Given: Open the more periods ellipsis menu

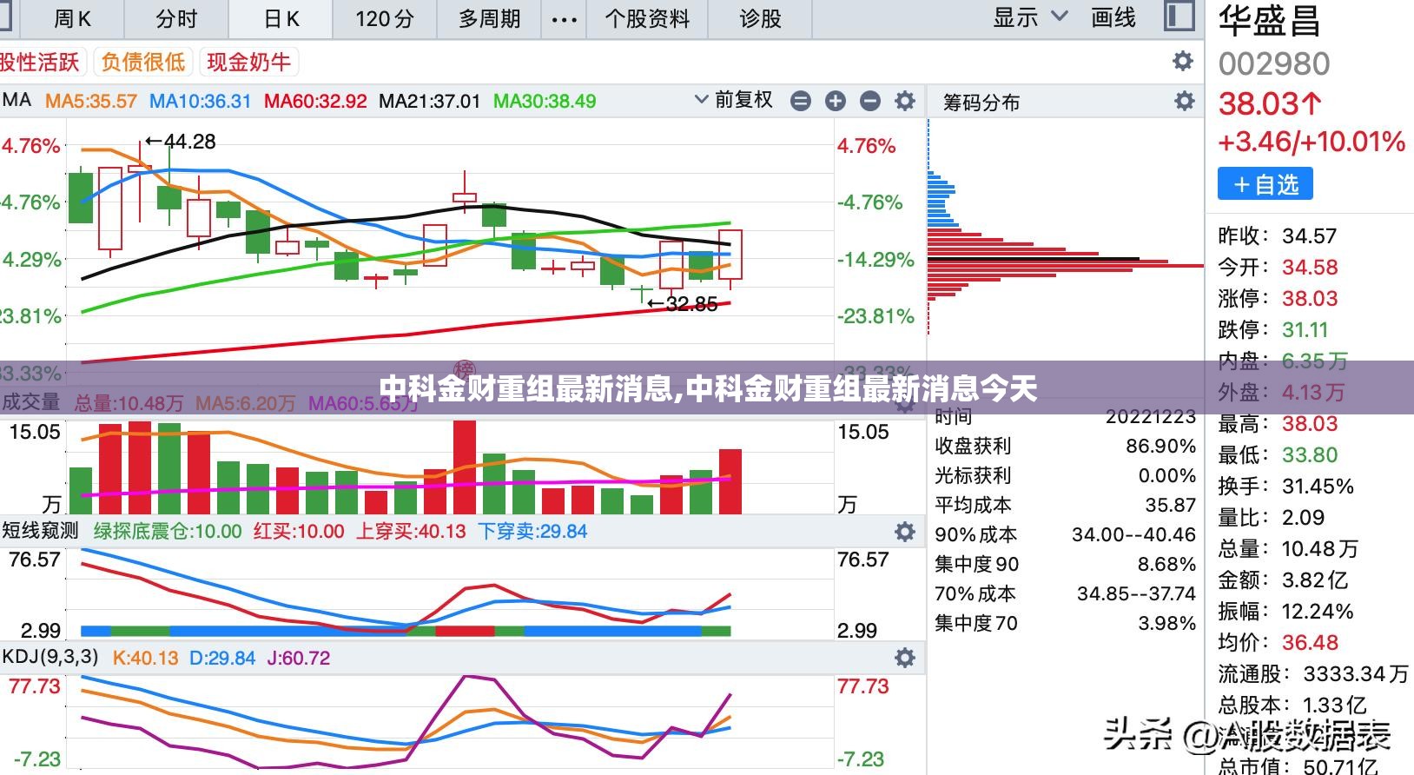Looking at the screenshot, I should tap(564, 19).
